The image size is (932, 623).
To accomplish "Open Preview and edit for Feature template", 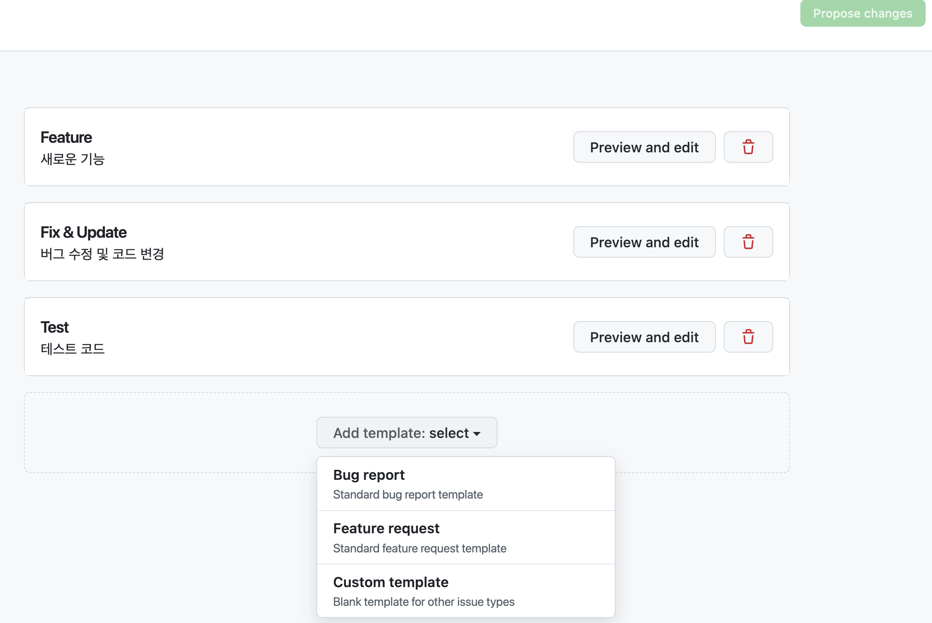I will coord(644,147).
